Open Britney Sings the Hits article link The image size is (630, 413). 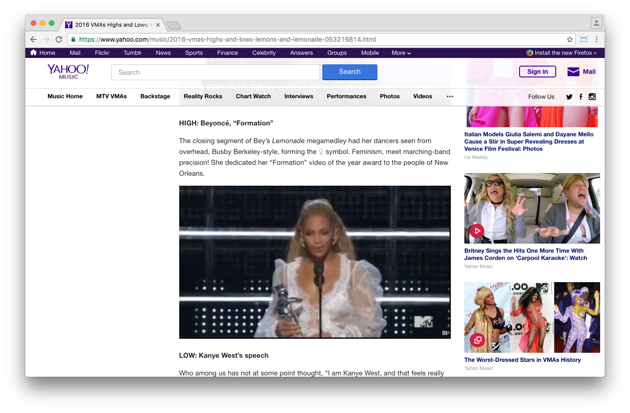525,255
